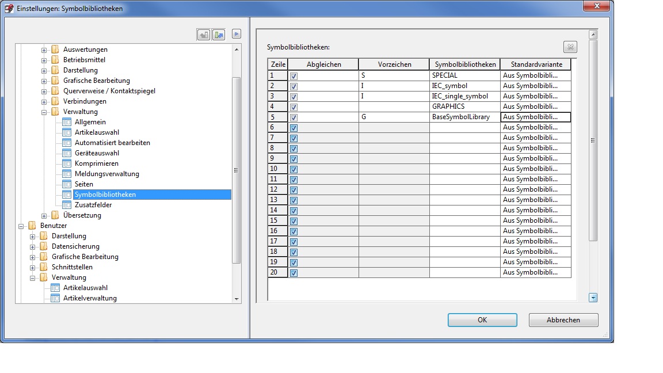Click Standardvariante cell in row 5
Viewport: 663px width, 373px height.
point(536,117)
